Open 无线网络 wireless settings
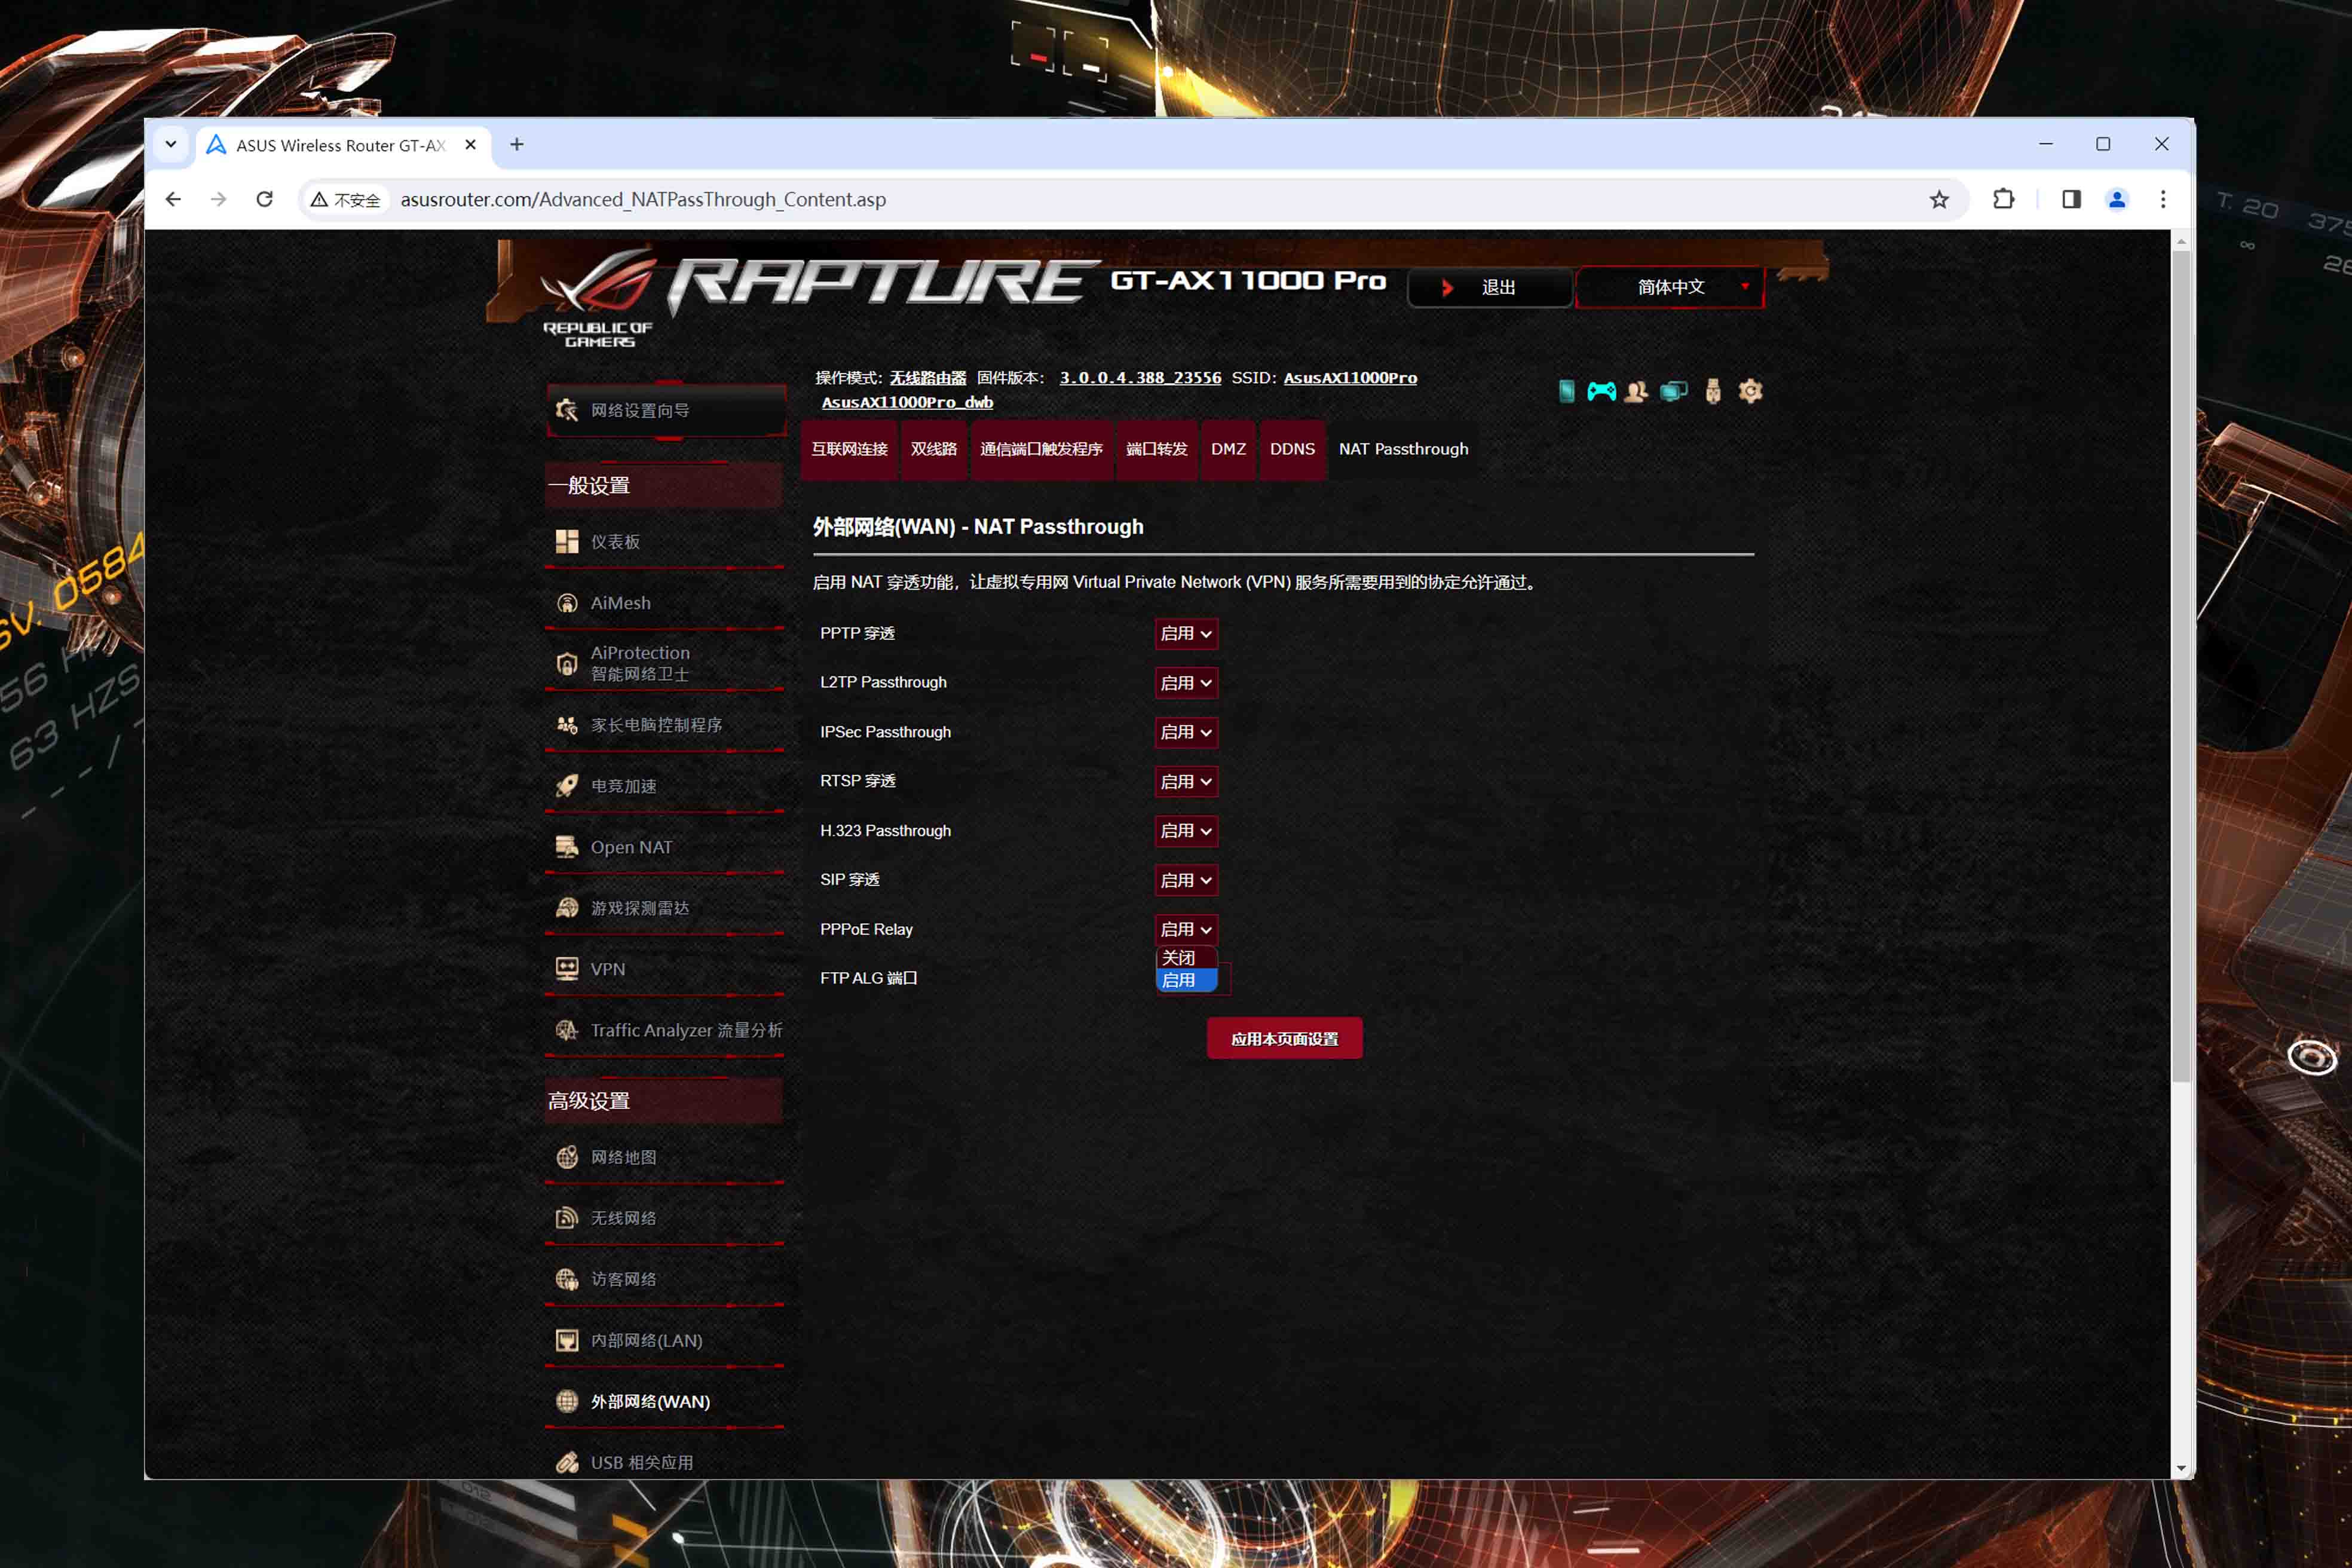The width and height of the screenshot is (2352, 1568). 664,1218
